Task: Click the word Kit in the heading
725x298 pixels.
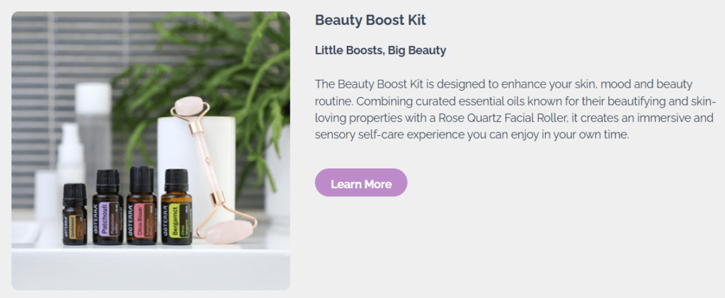Action: click(416, 20)
